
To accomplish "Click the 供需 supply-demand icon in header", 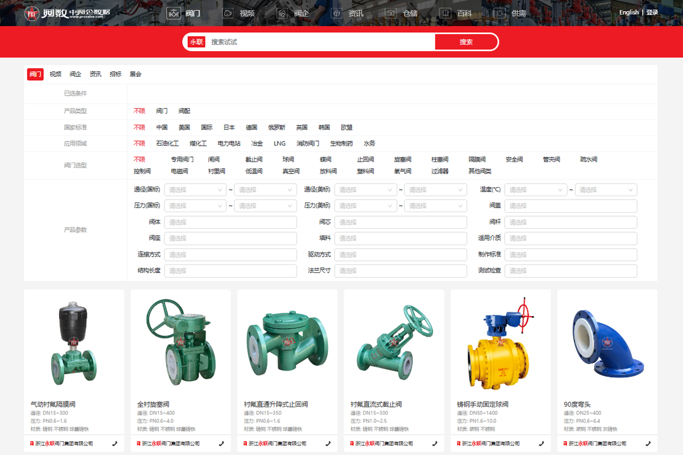I will tap(500, 13).
